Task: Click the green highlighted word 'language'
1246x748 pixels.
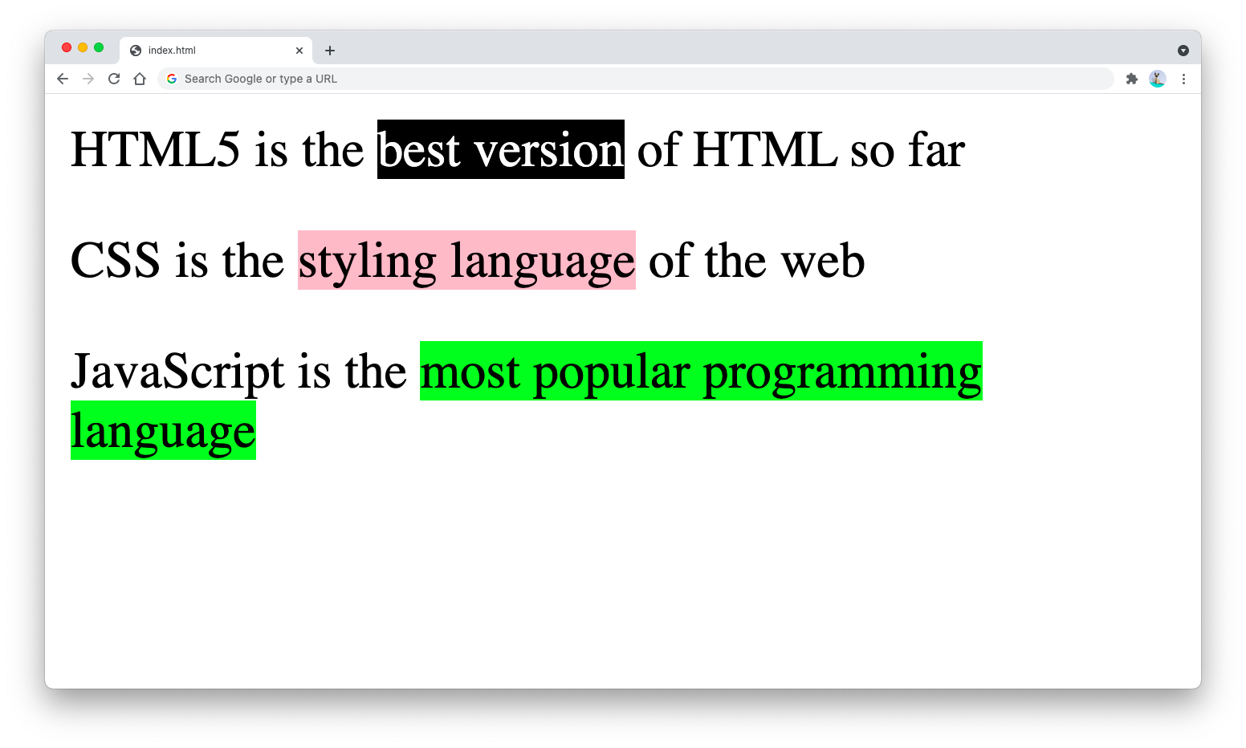Action: 163,430
